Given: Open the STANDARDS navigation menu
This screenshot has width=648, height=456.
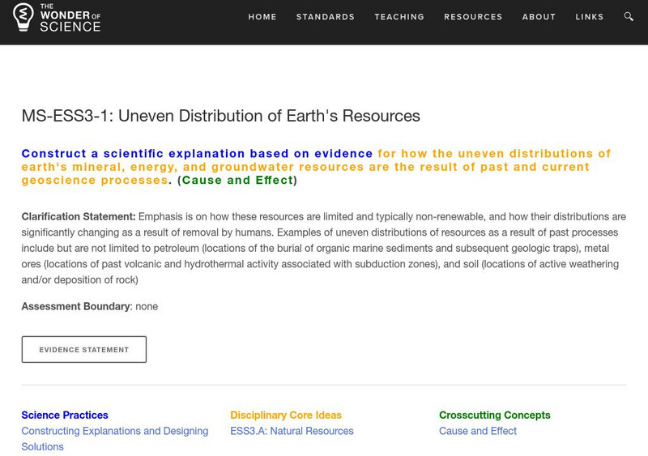Looking at the screenshot, I should (x=326, y=17).
